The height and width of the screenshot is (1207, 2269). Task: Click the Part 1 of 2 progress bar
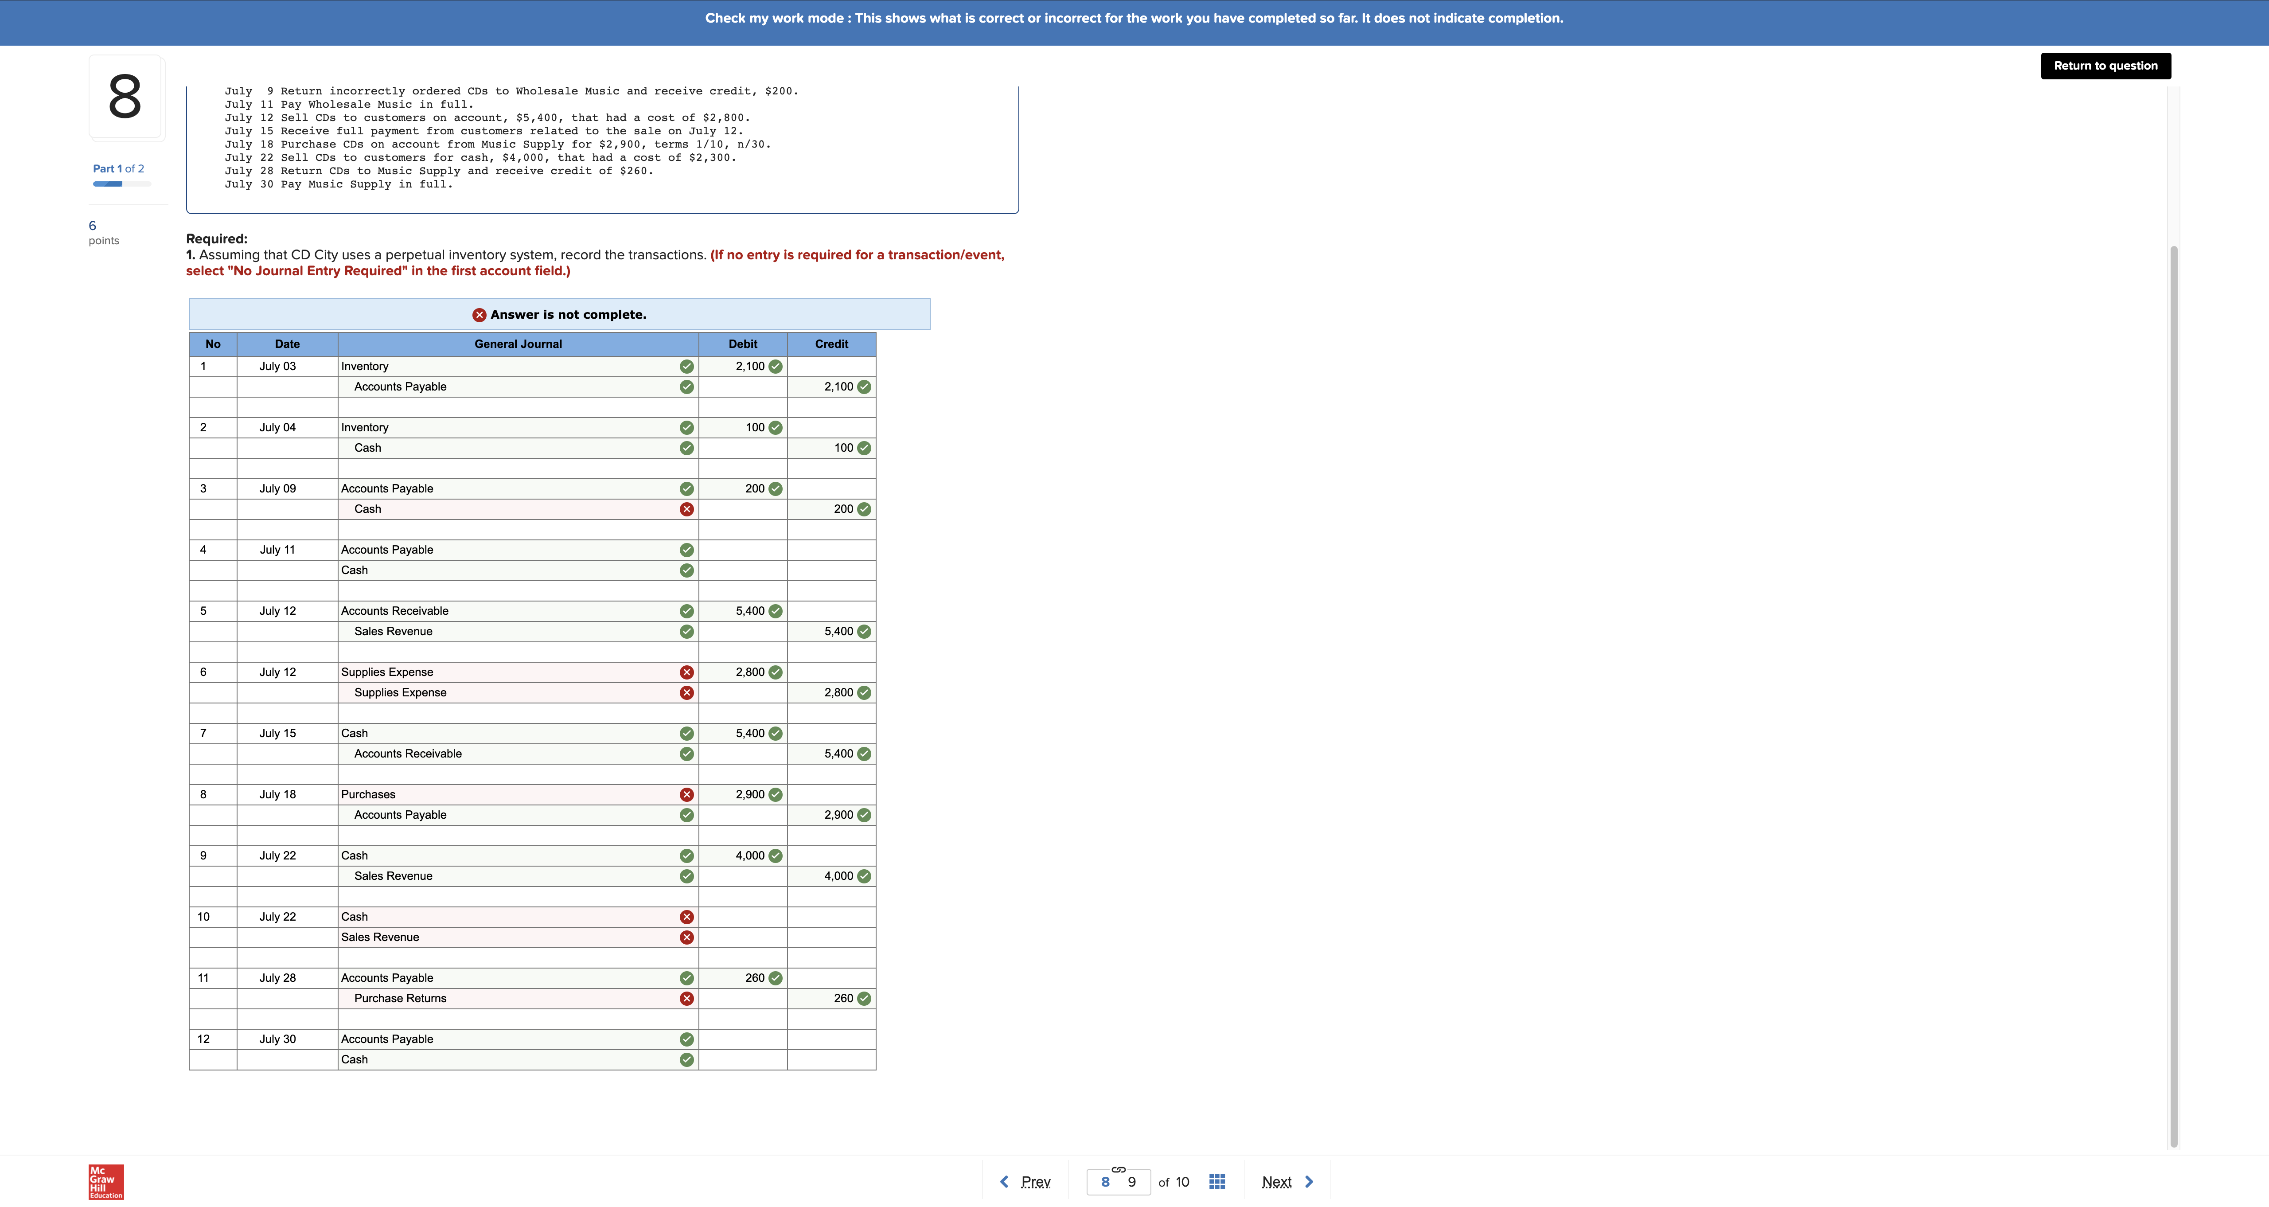point(121,184)
